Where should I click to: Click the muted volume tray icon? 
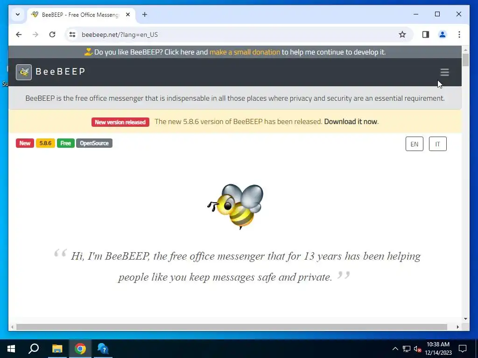pos(418,349)
